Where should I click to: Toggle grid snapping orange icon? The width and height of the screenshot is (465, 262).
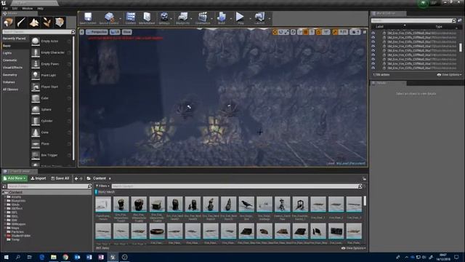pos(306,32)
